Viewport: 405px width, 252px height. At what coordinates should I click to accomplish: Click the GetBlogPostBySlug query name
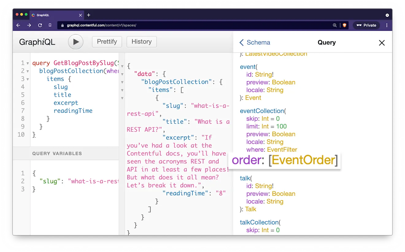point(83,63)
